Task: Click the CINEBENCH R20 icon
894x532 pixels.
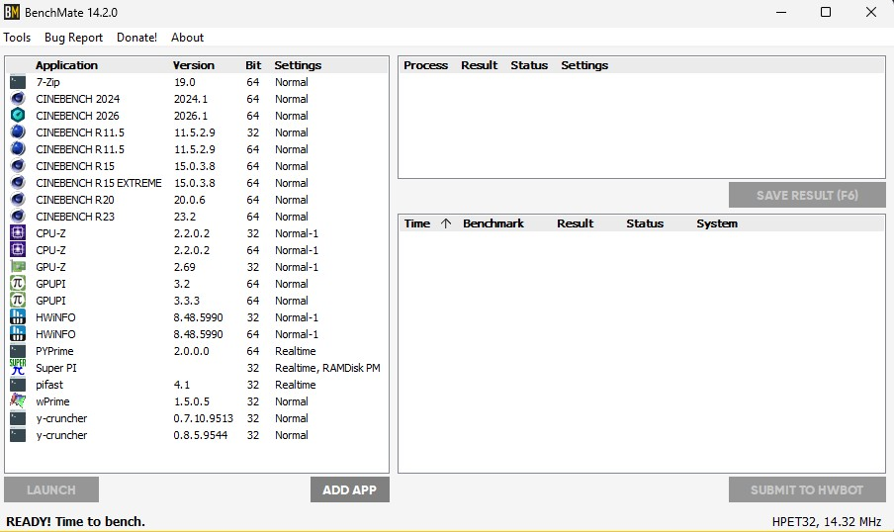Action: point(18,200)
